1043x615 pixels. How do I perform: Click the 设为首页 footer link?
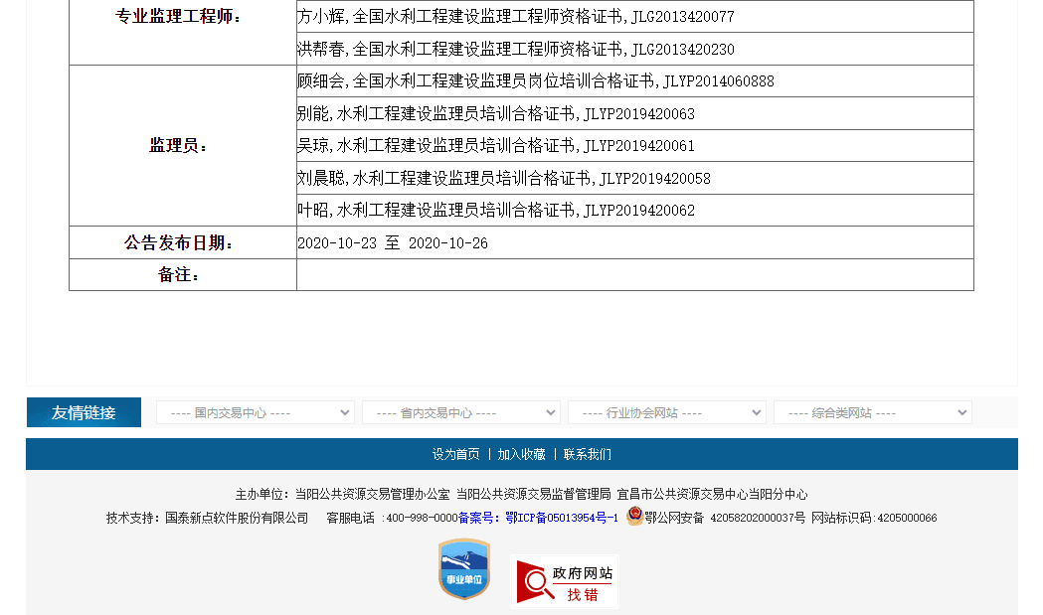455,454
